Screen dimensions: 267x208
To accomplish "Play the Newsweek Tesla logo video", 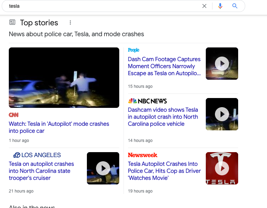I will point(222,168).
